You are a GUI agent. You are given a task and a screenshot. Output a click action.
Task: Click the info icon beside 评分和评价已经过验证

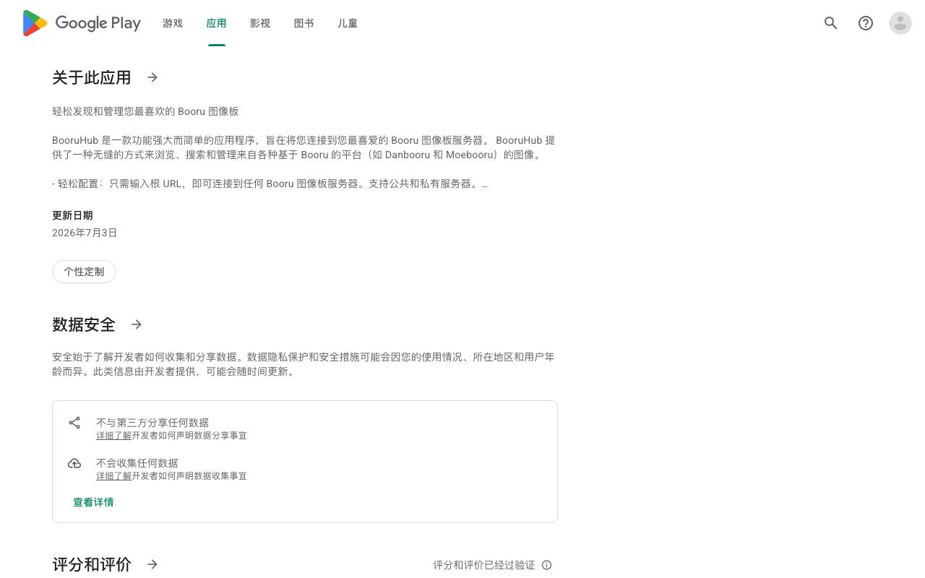tap(547, 565)
